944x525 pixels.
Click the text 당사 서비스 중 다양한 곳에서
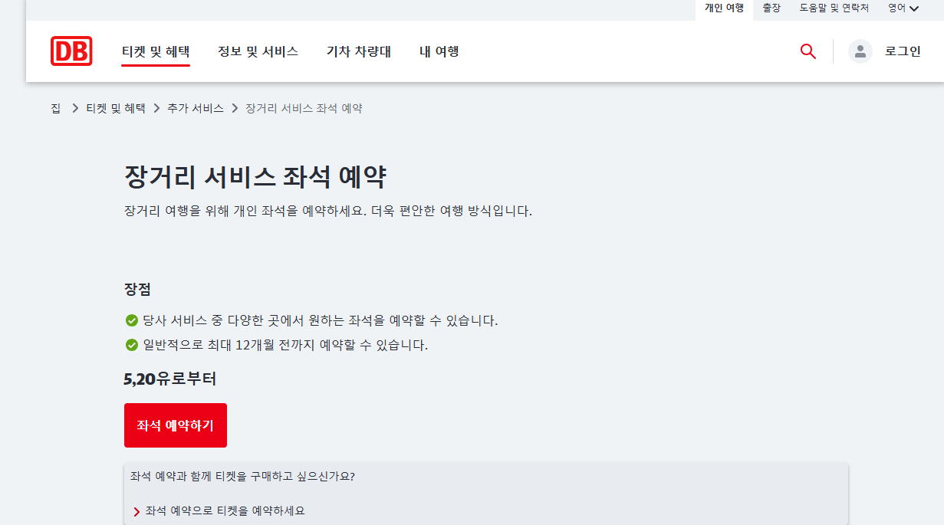(321, 320)
